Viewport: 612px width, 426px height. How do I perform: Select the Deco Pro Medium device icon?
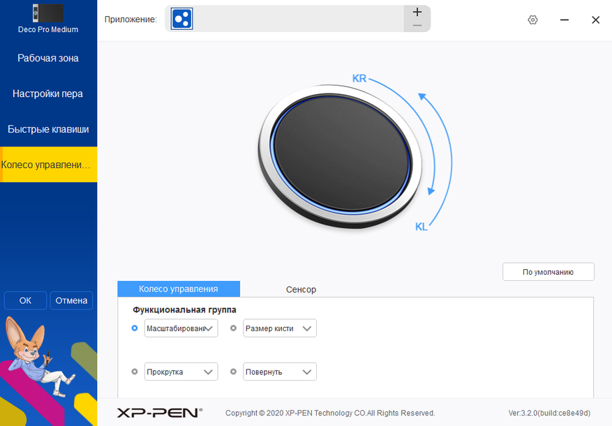pos(48,13)
